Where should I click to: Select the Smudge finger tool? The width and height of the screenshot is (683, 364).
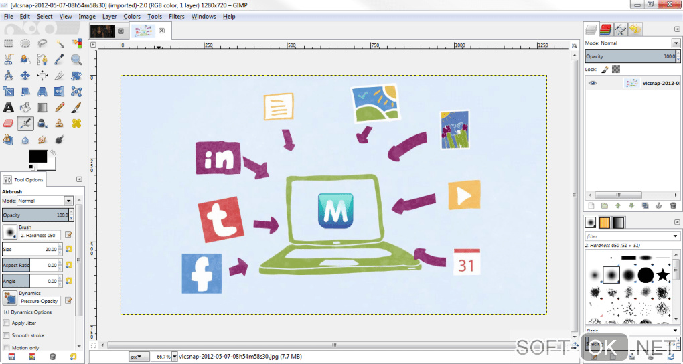pos(42,140)
